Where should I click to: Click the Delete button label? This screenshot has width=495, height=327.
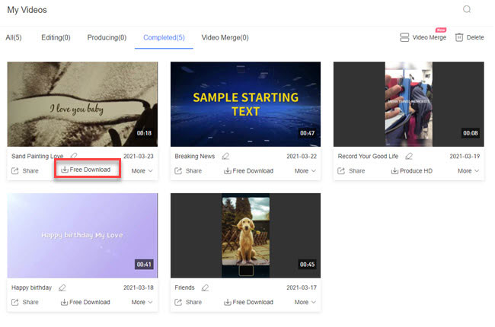(475, 37)
